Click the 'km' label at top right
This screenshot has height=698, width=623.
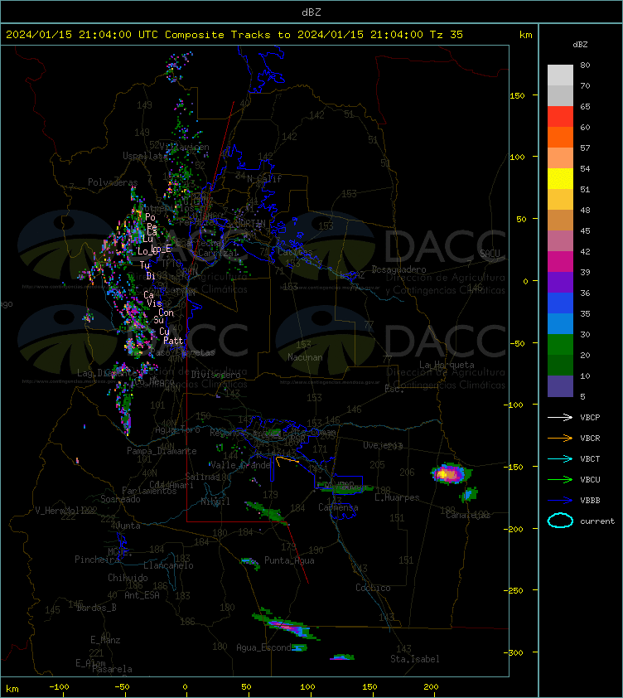click(x=525, y=35)
